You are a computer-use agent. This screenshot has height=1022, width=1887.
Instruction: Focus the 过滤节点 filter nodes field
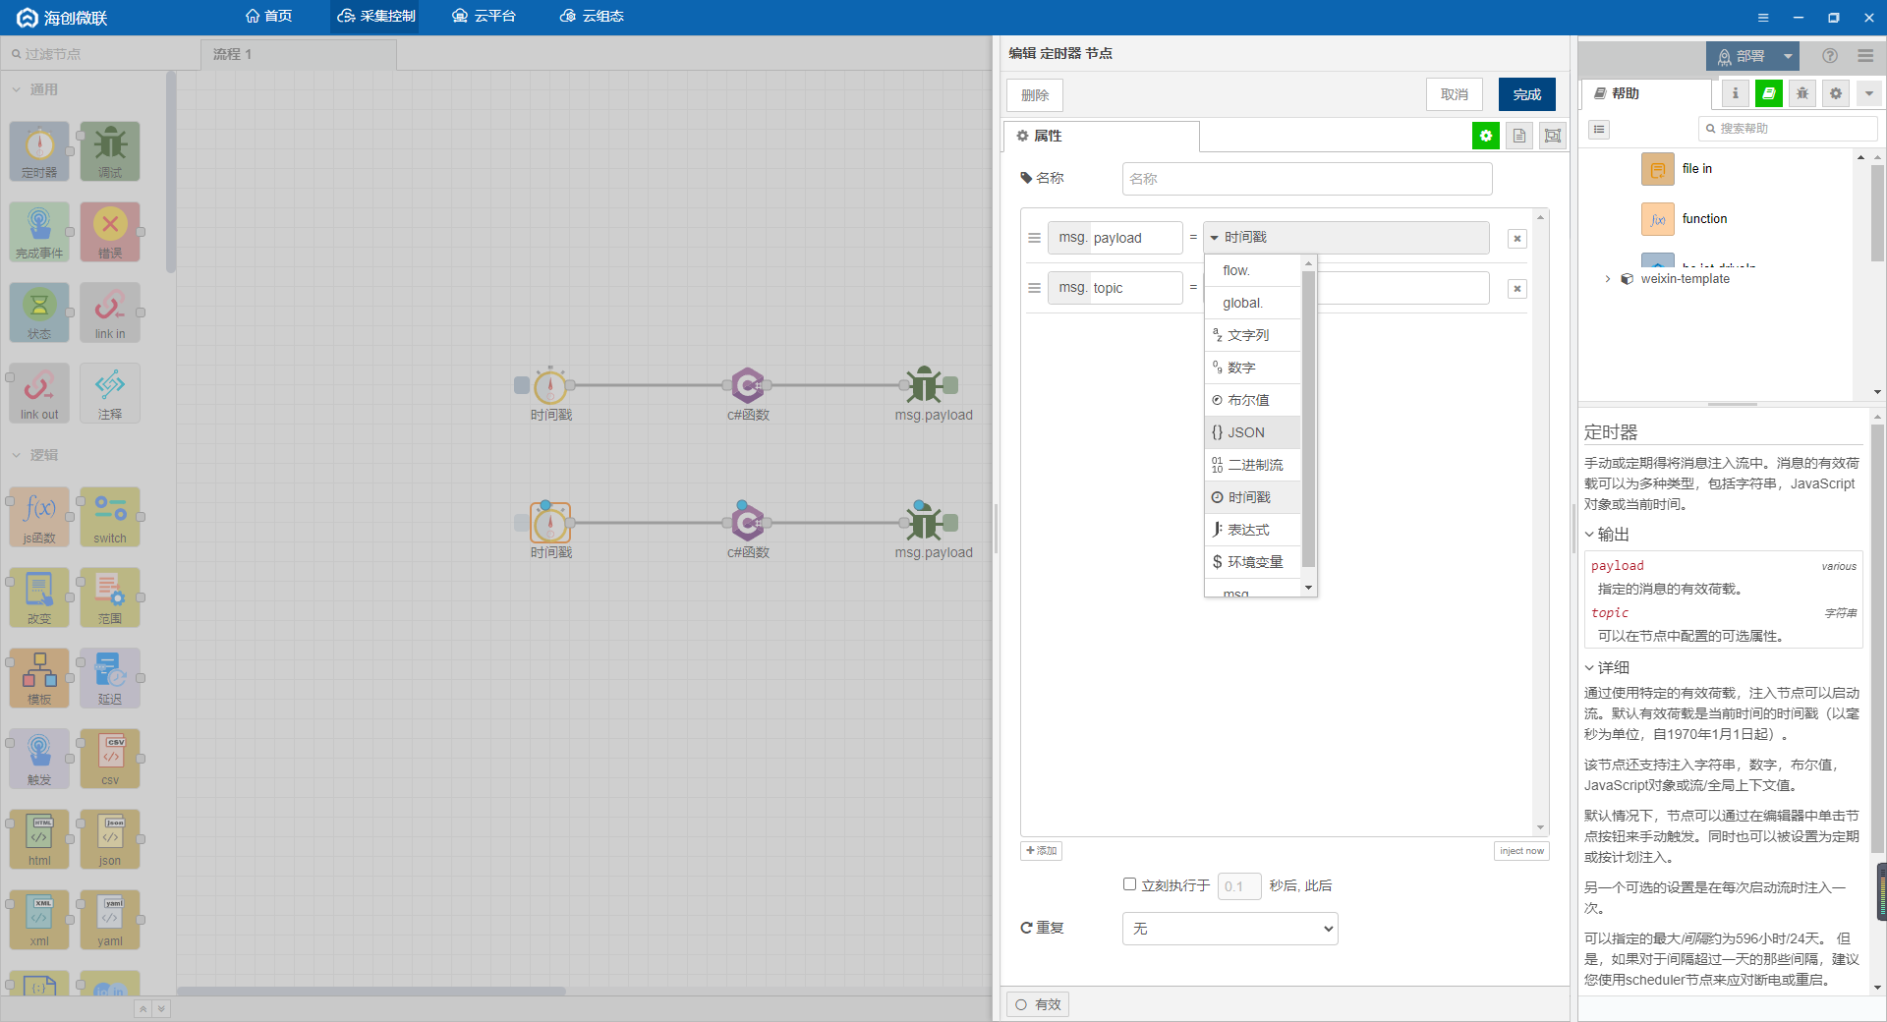point(98,54)
